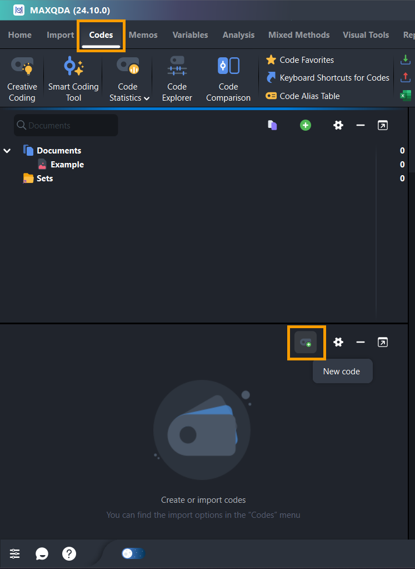Viewport: 415px width, 569px height.
Task: Collapse the Documents tree
Action: coord(7,151)
